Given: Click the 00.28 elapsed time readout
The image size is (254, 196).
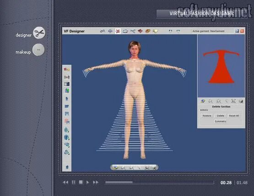Looking at the screenshot, I should 226,183.
